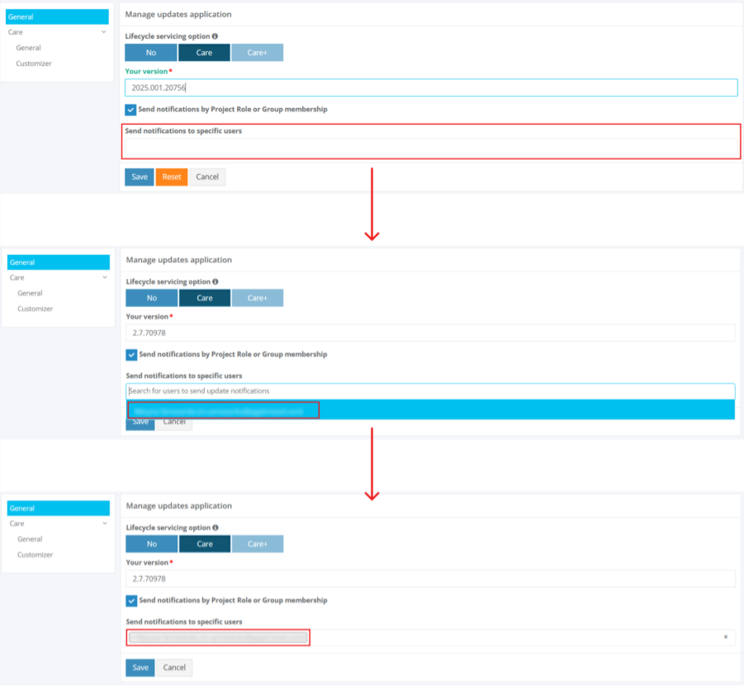Screen dimensions: 744x686
Task: Collapse the Care section chevron in the top sidebar
Action: 103,32
